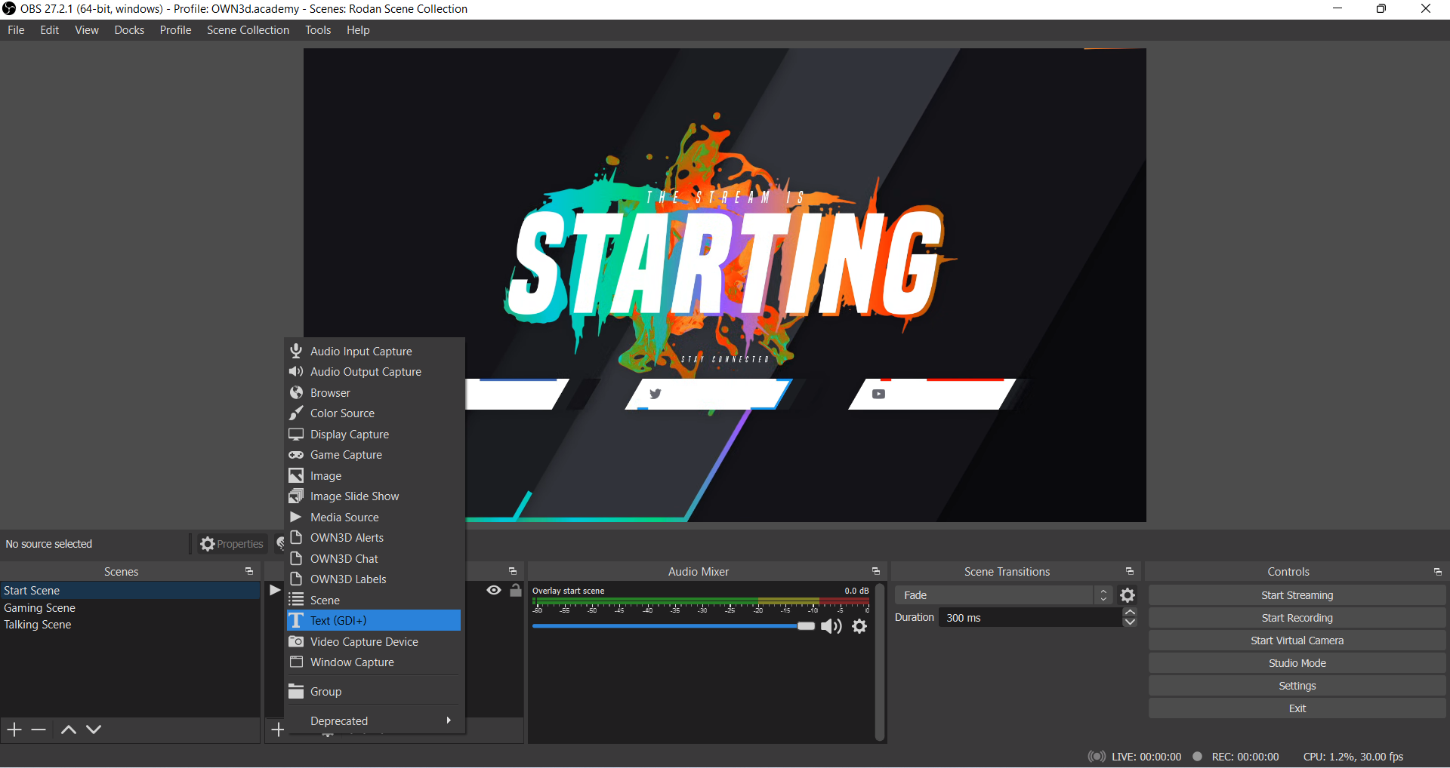Click the remove scene minus icon
1450x768 pixels.
click(x=39, y=730)
